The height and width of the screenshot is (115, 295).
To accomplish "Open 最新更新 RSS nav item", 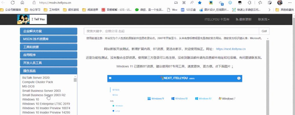I will coord(243,20).
